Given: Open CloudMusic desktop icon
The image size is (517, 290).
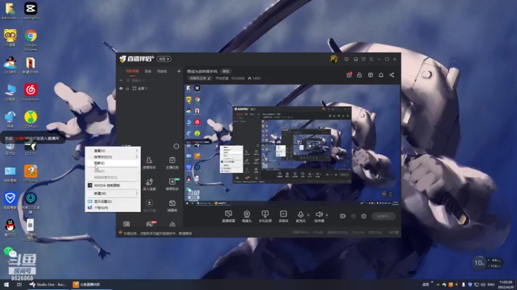Looking at the screenshot, I should (x=30, y=92).
